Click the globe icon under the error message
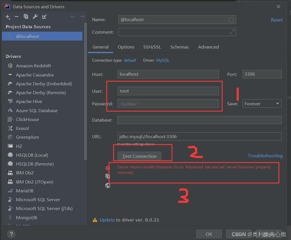 pyautogui.click(x=108, y=185)
